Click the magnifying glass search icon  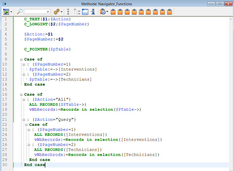pos(20,12)
